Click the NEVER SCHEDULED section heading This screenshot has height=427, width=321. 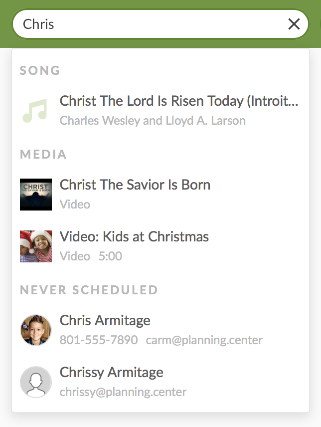point(89,290)
